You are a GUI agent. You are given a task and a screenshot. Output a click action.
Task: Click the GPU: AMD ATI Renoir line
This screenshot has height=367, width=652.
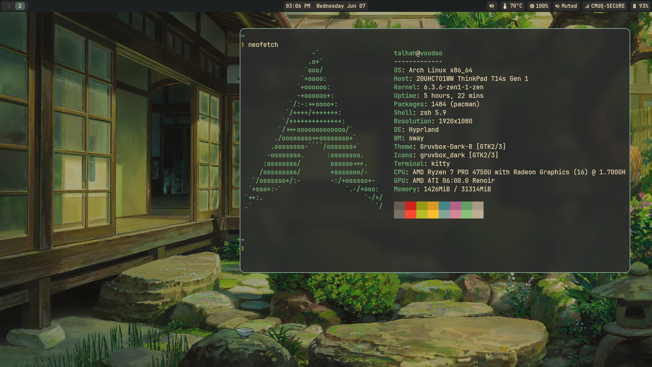444,180
